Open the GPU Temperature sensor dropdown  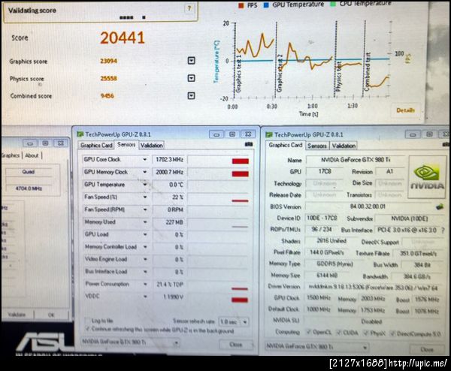[x=145, y=185]
